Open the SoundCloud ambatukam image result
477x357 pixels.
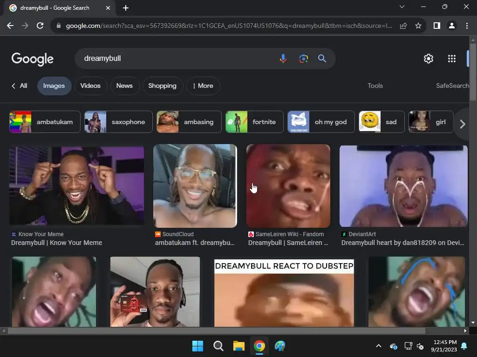tap(195, 186)
